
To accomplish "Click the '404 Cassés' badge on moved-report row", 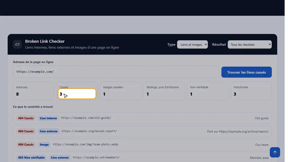I will click(x=26, y=131).
